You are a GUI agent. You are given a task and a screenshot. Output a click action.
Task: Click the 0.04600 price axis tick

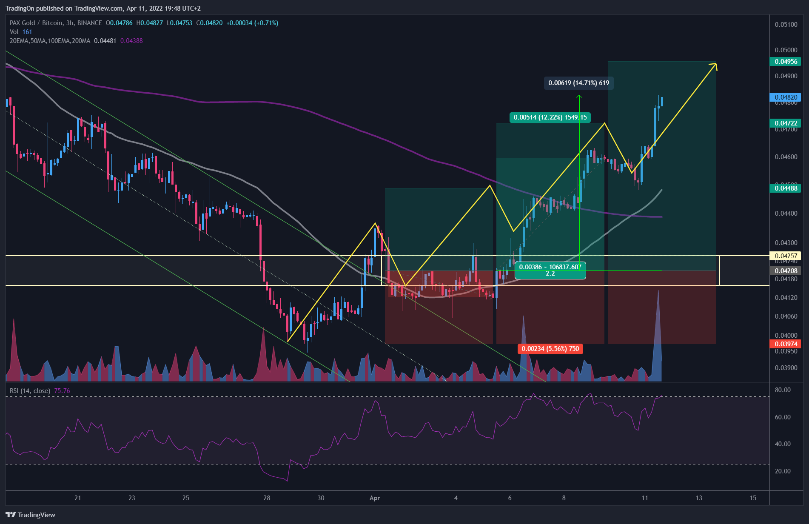786,157
